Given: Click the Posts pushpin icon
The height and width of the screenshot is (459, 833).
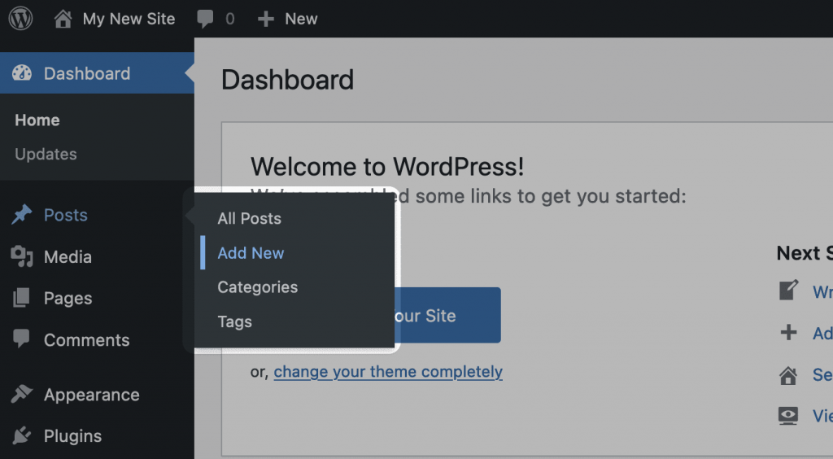Looking at the screenshot, I should coord(22,215).
